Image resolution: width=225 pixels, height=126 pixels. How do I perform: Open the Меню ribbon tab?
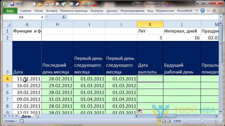[39, 11]
